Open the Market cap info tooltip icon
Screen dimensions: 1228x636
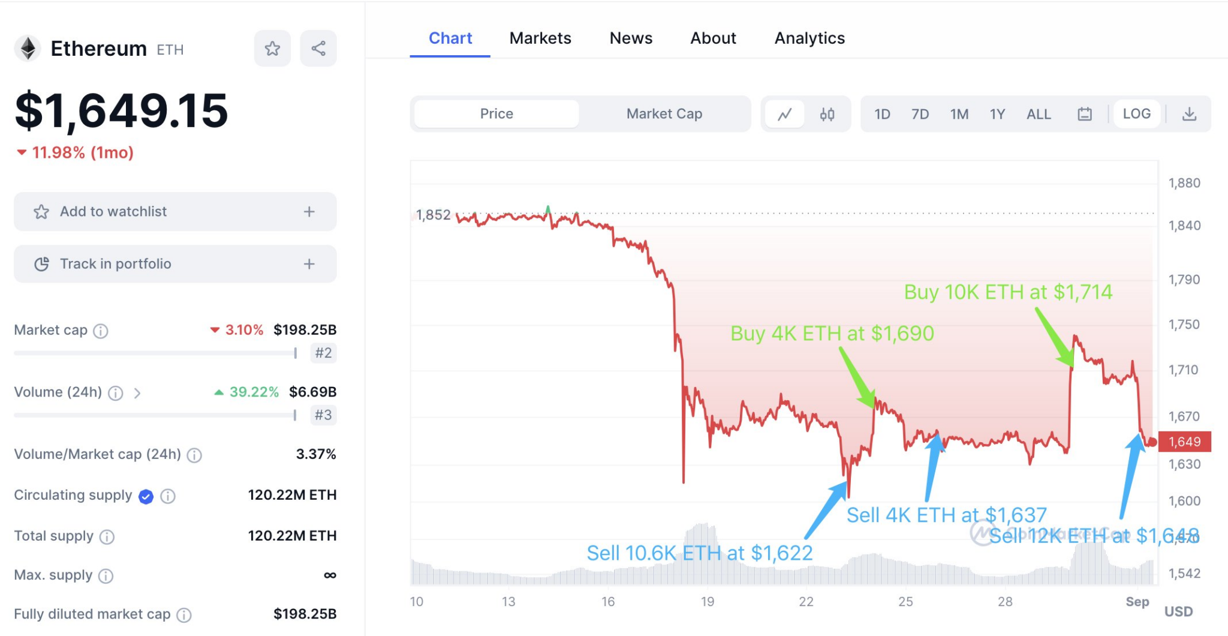pyautogui.click(x=101, y=331)
